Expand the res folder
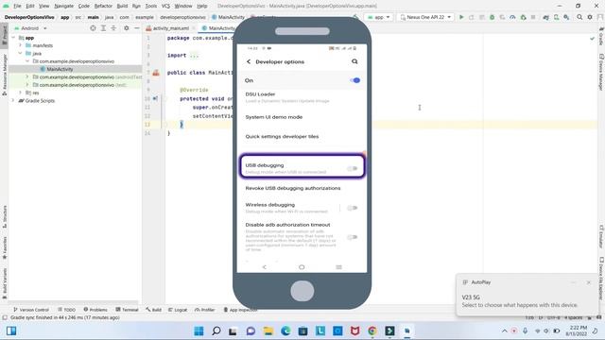Screen dimensions: 605x340 [21, 93]
